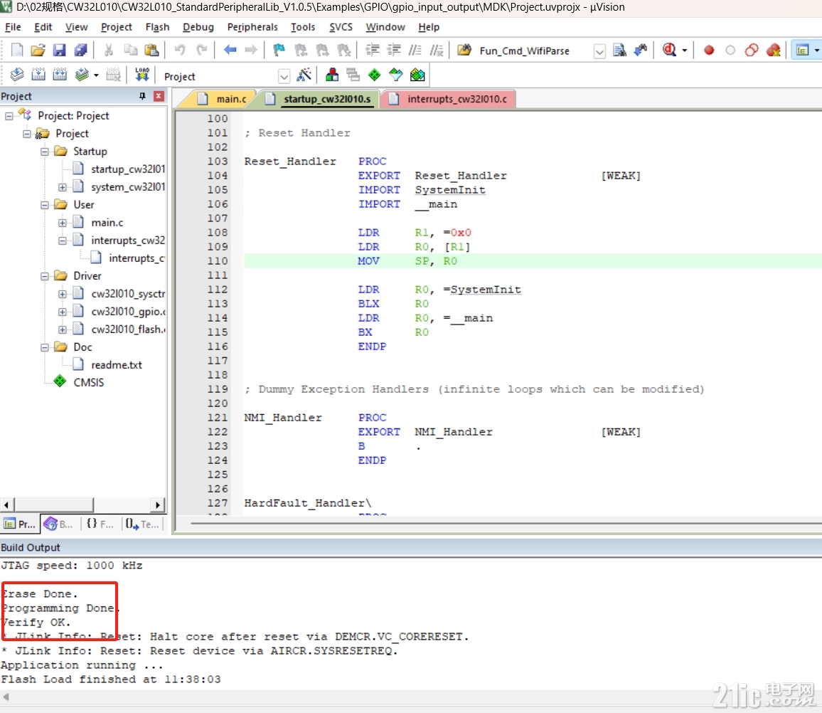
Task: Click the Translate file icon
Action: 17,75
